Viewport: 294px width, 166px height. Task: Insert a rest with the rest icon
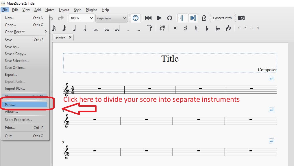click(x=162, y=28)
